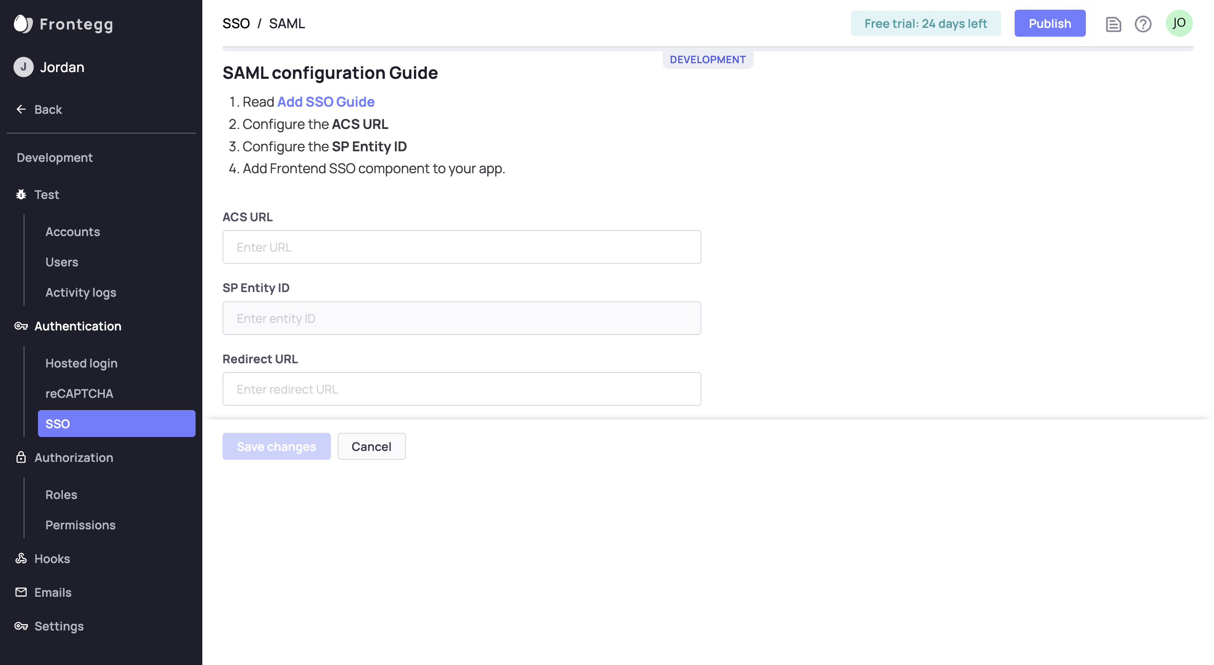
Task: Open the Roles page
Action: pos(61,495)
